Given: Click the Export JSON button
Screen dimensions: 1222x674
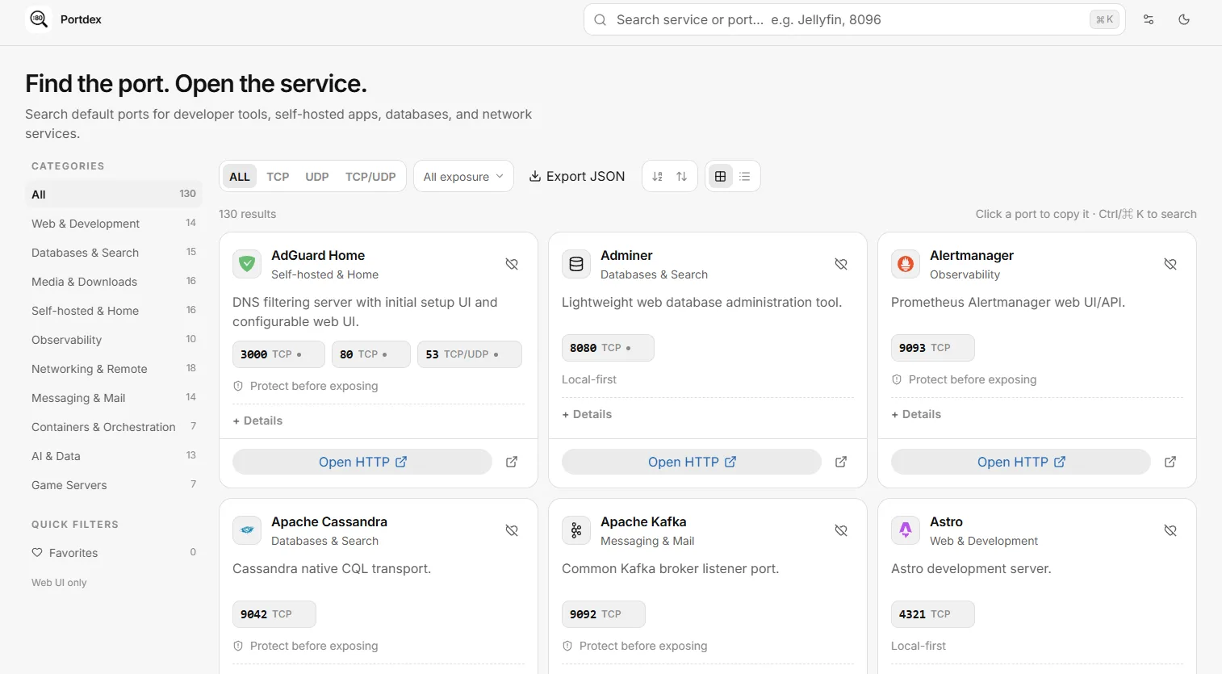Looking at the screenshot, I should click(x=577, y=176).
